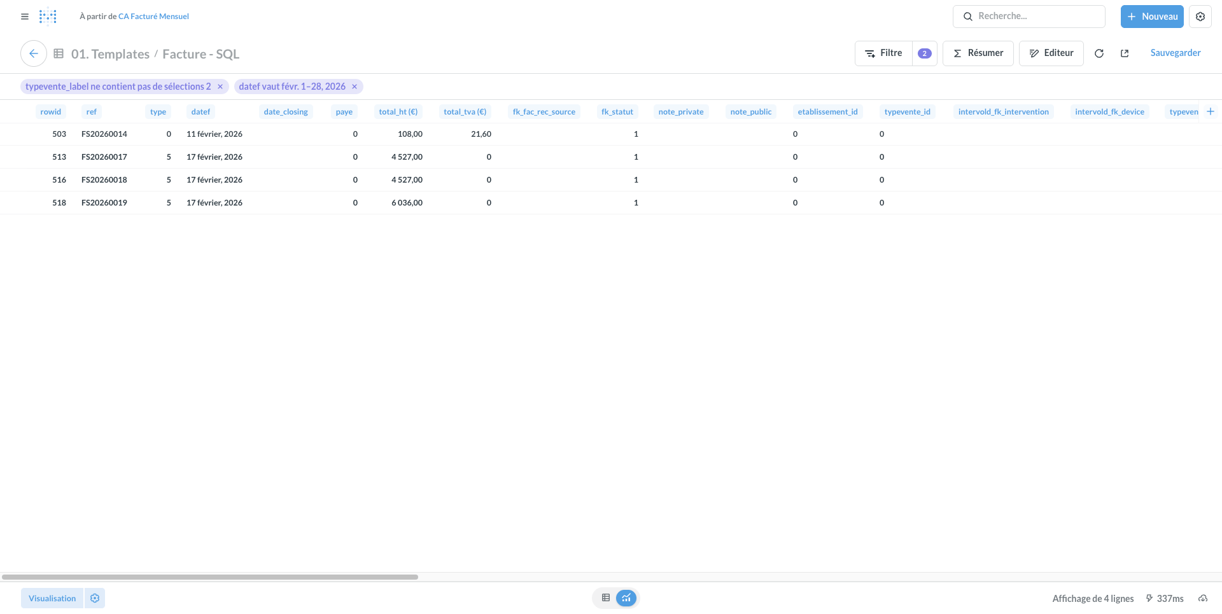Viewport: 1222px width, 614px height.
Task: Add a column with the plus icon
Action: (x=1211, y=111)
